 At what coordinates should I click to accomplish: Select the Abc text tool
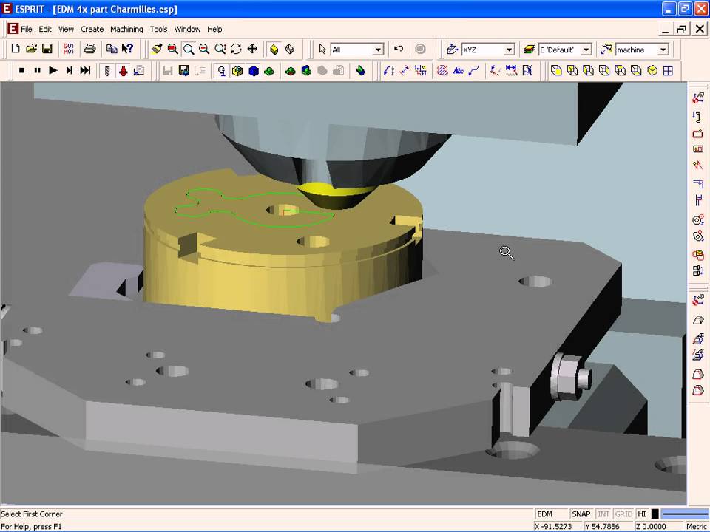[459, 71]
